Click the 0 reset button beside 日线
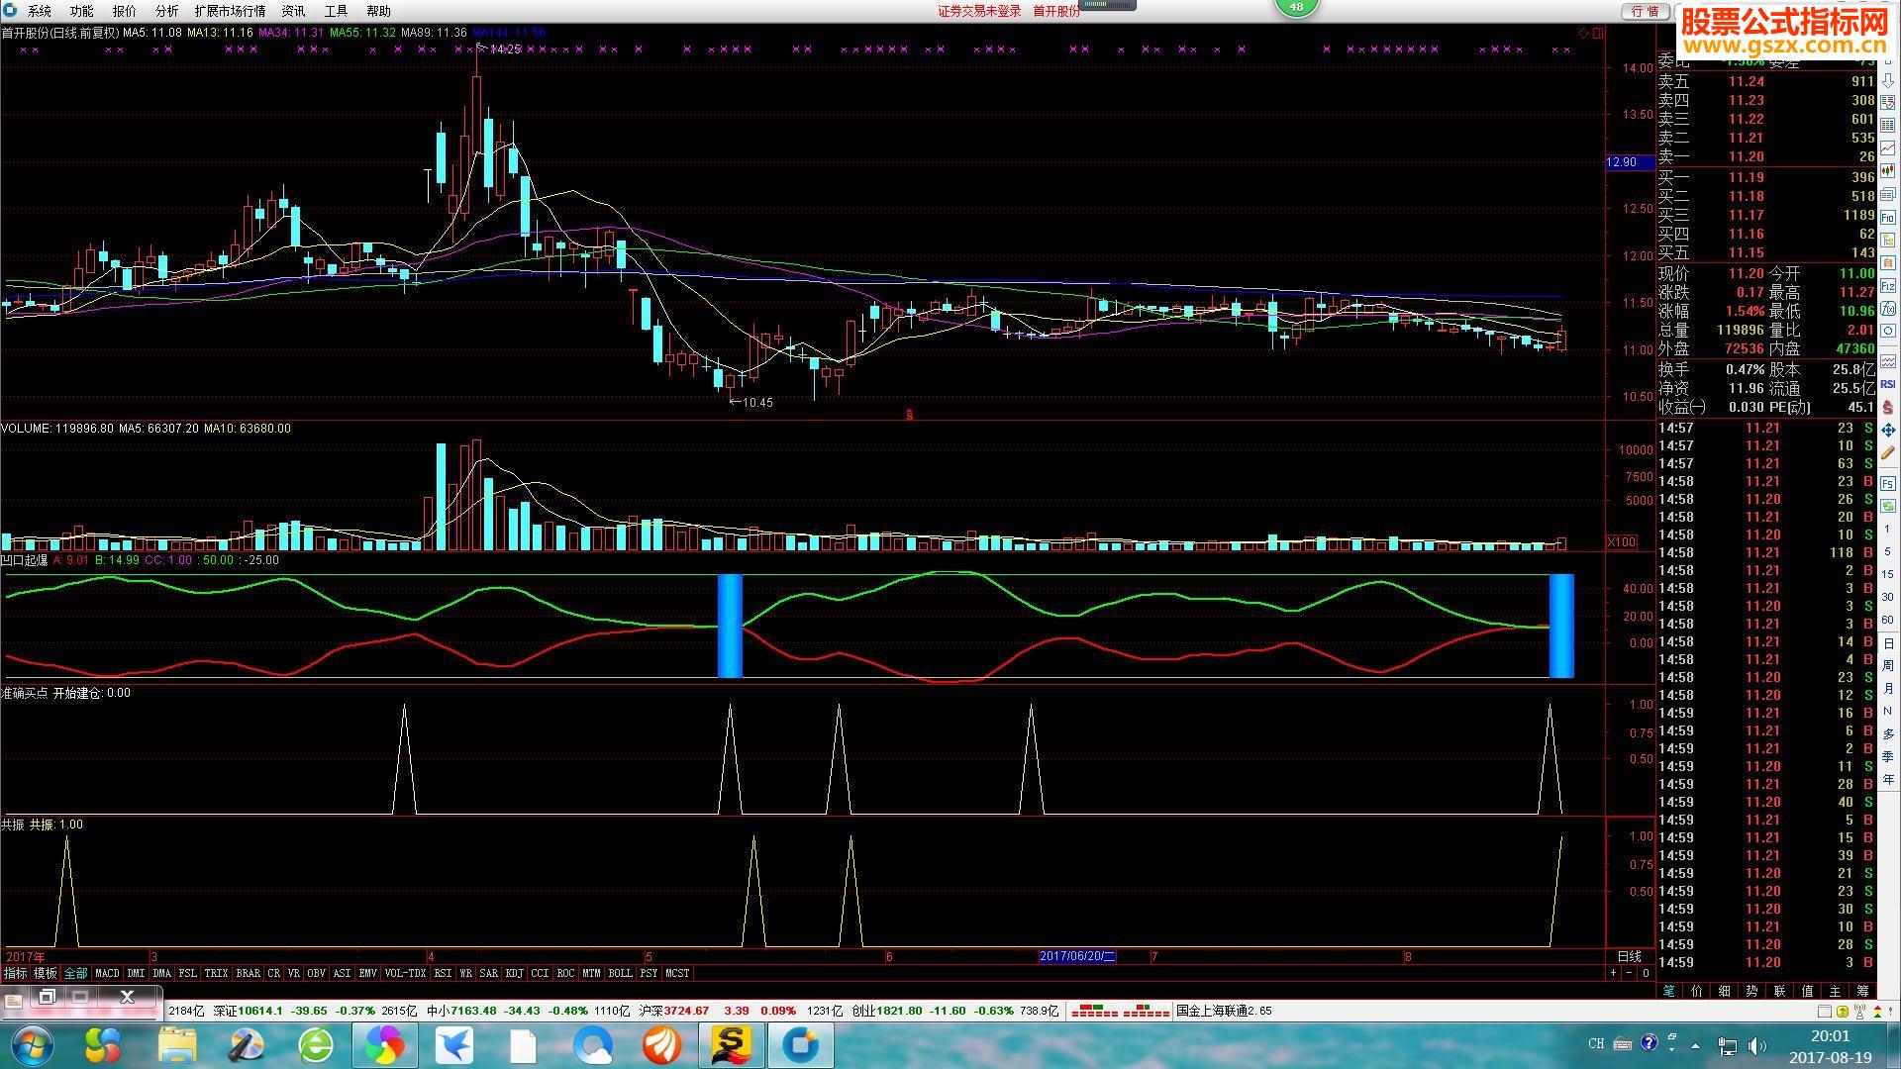 tap(1646, 974)
